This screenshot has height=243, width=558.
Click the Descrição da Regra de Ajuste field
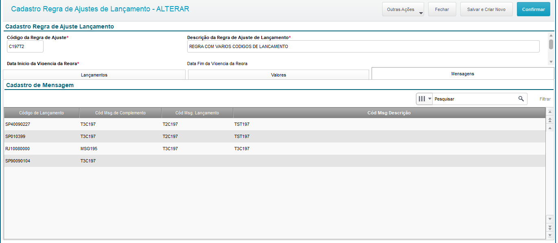click(x=363, y=46)
